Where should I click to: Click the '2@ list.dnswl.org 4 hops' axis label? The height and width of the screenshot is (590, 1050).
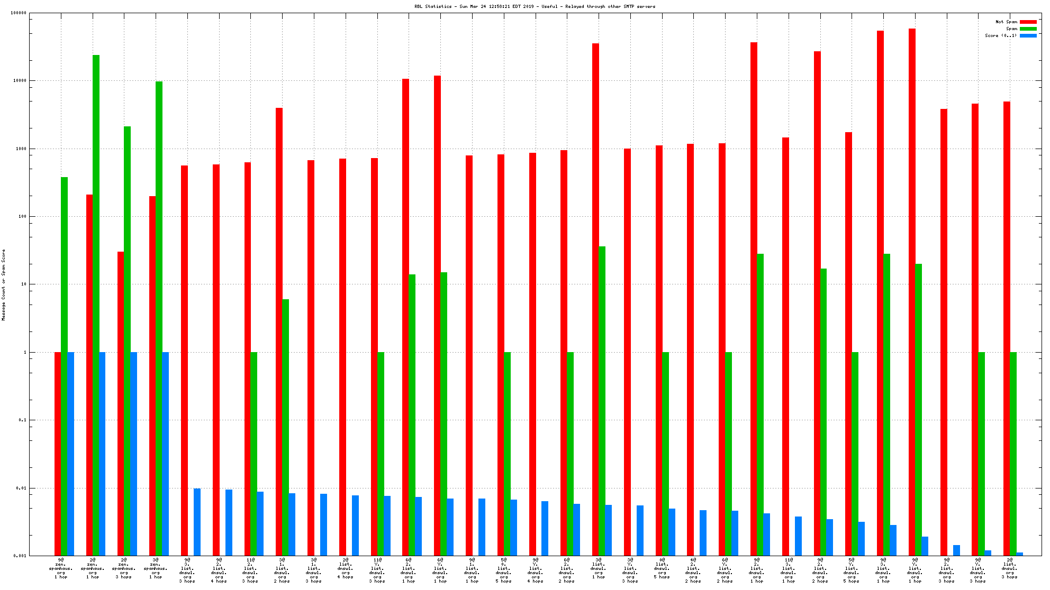click(x=345, y=568)
